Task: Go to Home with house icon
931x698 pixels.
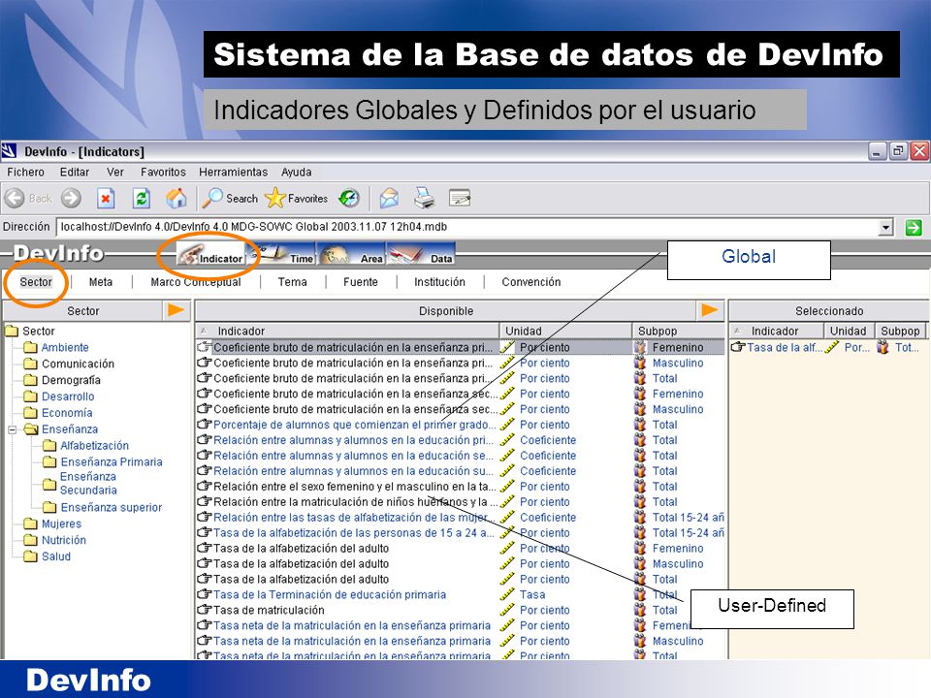Action: pos(176,198)
